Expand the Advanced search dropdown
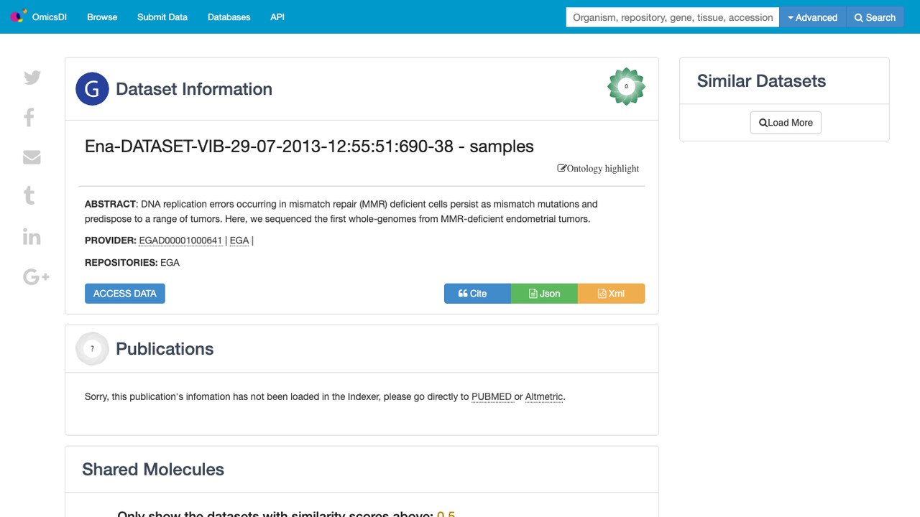 click(x=813, y=17)
